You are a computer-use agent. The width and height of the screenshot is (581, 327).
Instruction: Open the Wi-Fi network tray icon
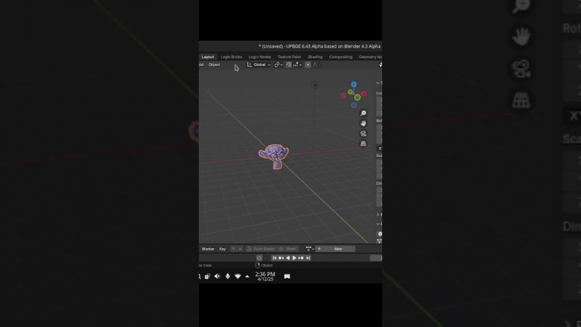pos(237,276)
